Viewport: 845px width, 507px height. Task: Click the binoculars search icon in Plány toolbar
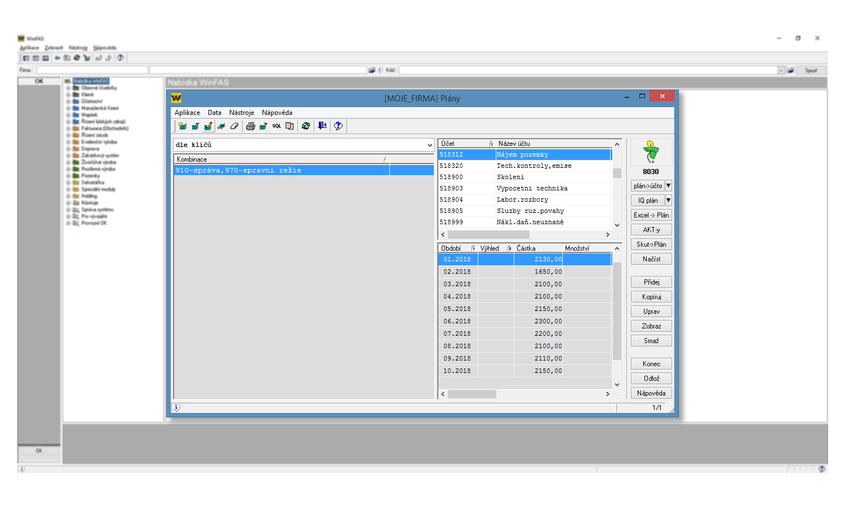(221, 126)
